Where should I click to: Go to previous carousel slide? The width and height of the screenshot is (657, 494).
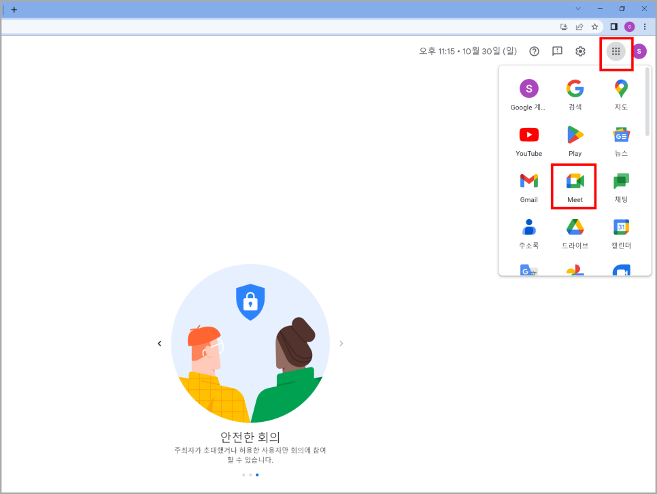pyautogui.click(x=160, y=344)
